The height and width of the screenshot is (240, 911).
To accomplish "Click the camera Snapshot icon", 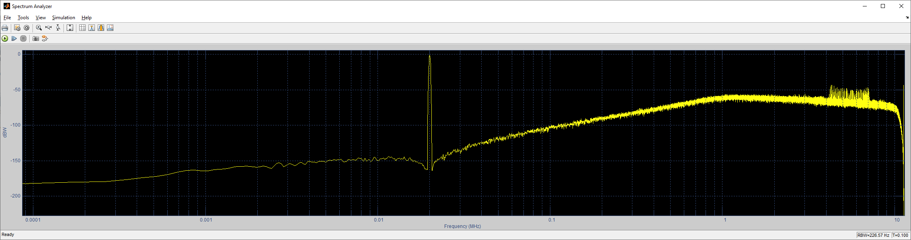I will coord(36,38).
